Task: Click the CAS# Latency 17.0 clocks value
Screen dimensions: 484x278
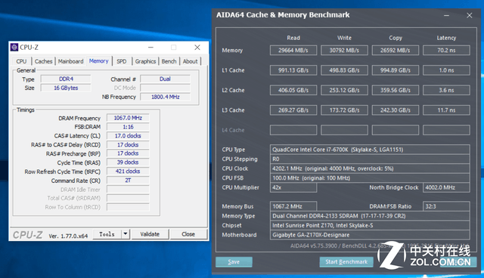Action: point(128,136)
